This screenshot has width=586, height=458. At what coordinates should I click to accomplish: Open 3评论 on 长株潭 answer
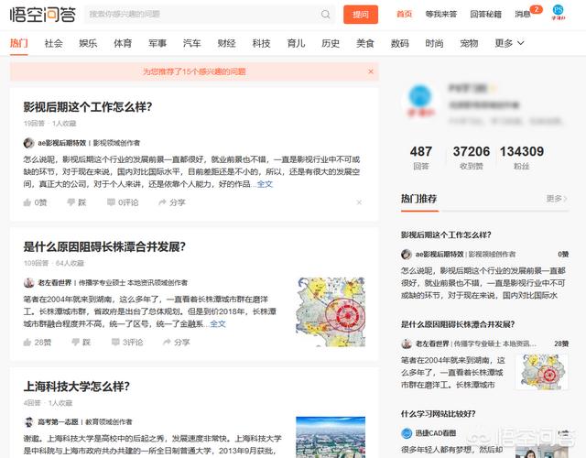127,342
